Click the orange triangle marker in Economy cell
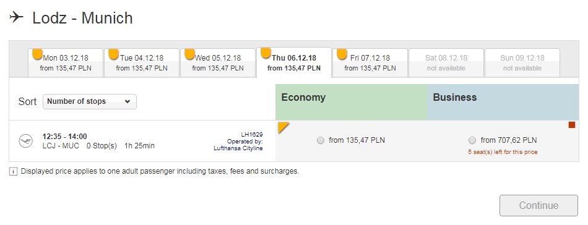588x225 pixels. [283, 127]
